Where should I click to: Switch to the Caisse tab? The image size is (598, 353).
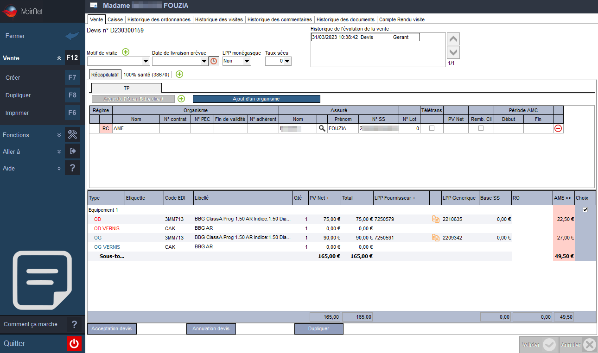[115, 19]
